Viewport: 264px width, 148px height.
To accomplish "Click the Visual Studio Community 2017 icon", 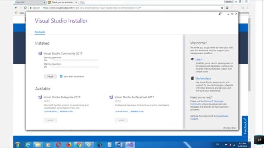I will point(40,53).
